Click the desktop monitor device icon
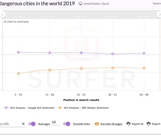This screenshot has width=161, height=136. coord(80,4)
